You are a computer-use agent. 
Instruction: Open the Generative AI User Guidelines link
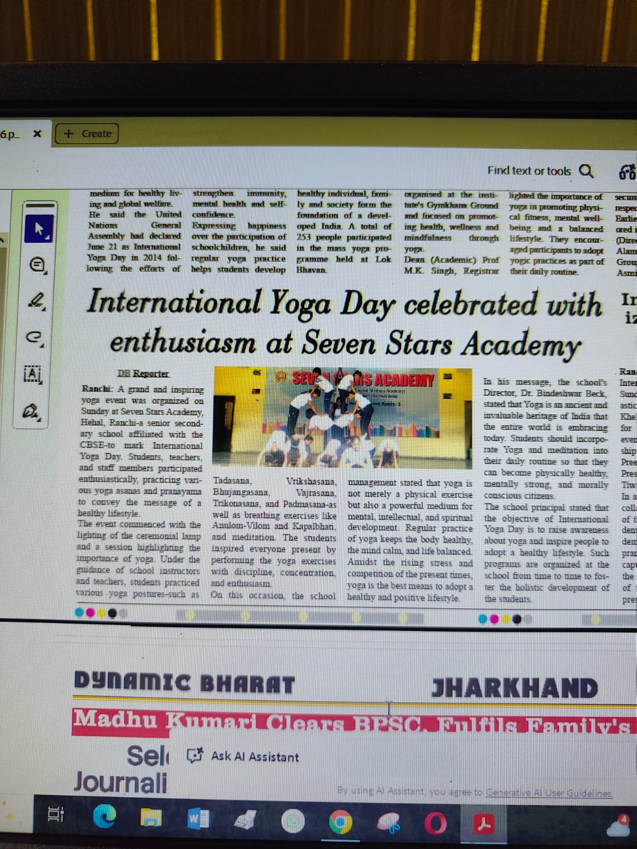549,793
